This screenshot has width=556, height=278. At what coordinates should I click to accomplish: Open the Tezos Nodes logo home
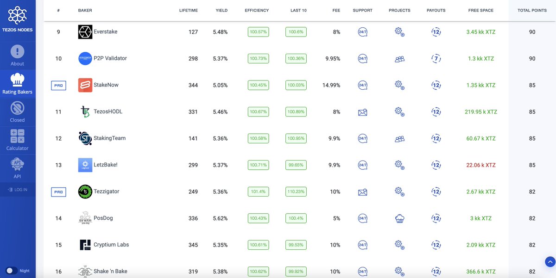[18, 19]
